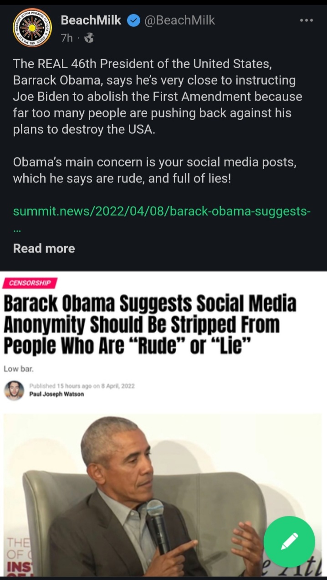327x580 pixels.
Task: Tap the Obama's main concern paragraph
Action: [155, 170]
